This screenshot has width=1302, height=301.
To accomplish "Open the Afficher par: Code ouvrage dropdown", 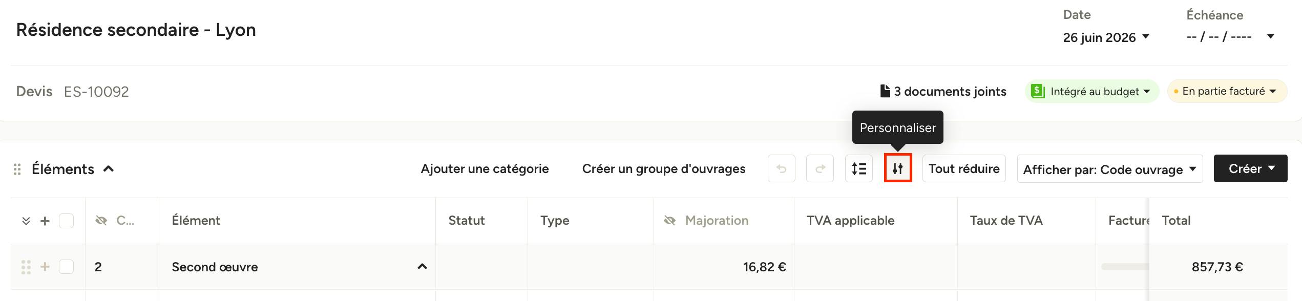I will (x=1110, y=169).
